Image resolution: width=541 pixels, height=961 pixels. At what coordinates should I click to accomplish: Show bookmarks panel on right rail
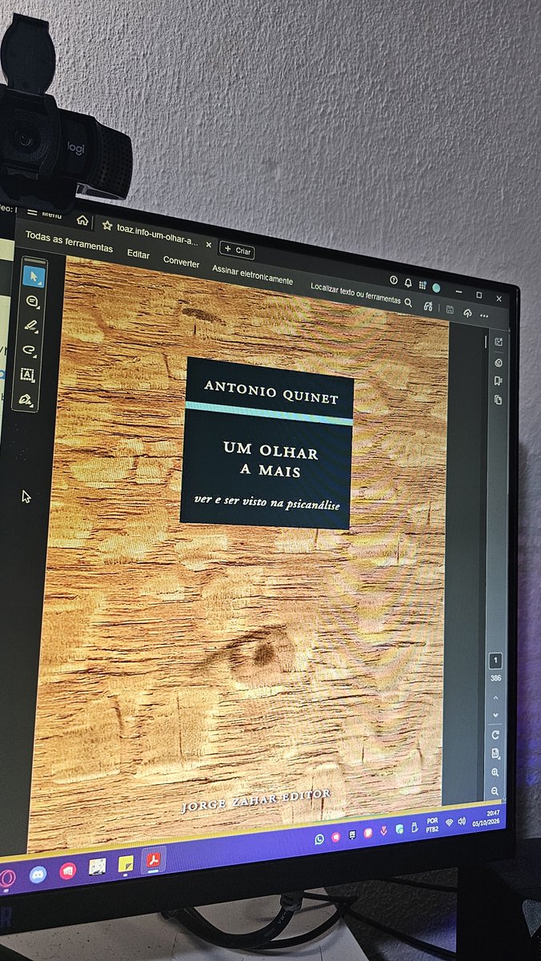(x=499, y=380)
